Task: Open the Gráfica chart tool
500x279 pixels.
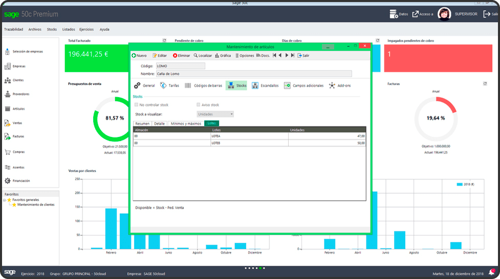Action: point(223,55)
